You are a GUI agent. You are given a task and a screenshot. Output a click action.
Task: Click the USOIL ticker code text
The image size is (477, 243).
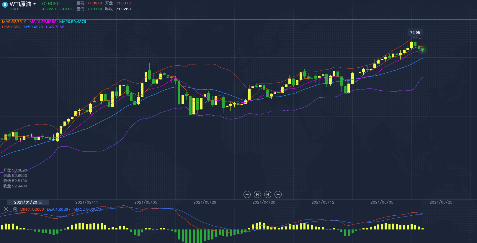15,9
